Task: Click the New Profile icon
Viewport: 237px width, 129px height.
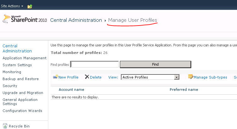Action: (x=55, y=77)
